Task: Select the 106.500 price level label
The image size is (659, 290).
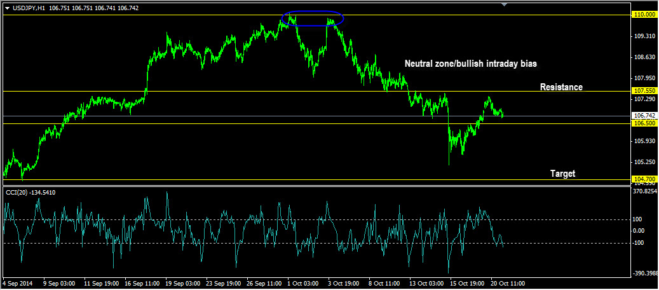Action: tap(644, 123)
